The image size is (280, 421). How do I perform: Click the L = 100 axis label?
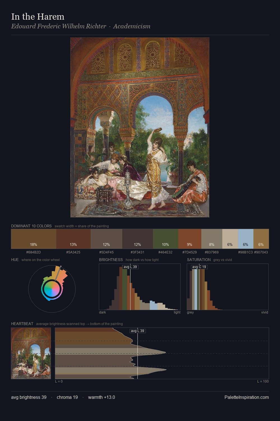(263, 381)
